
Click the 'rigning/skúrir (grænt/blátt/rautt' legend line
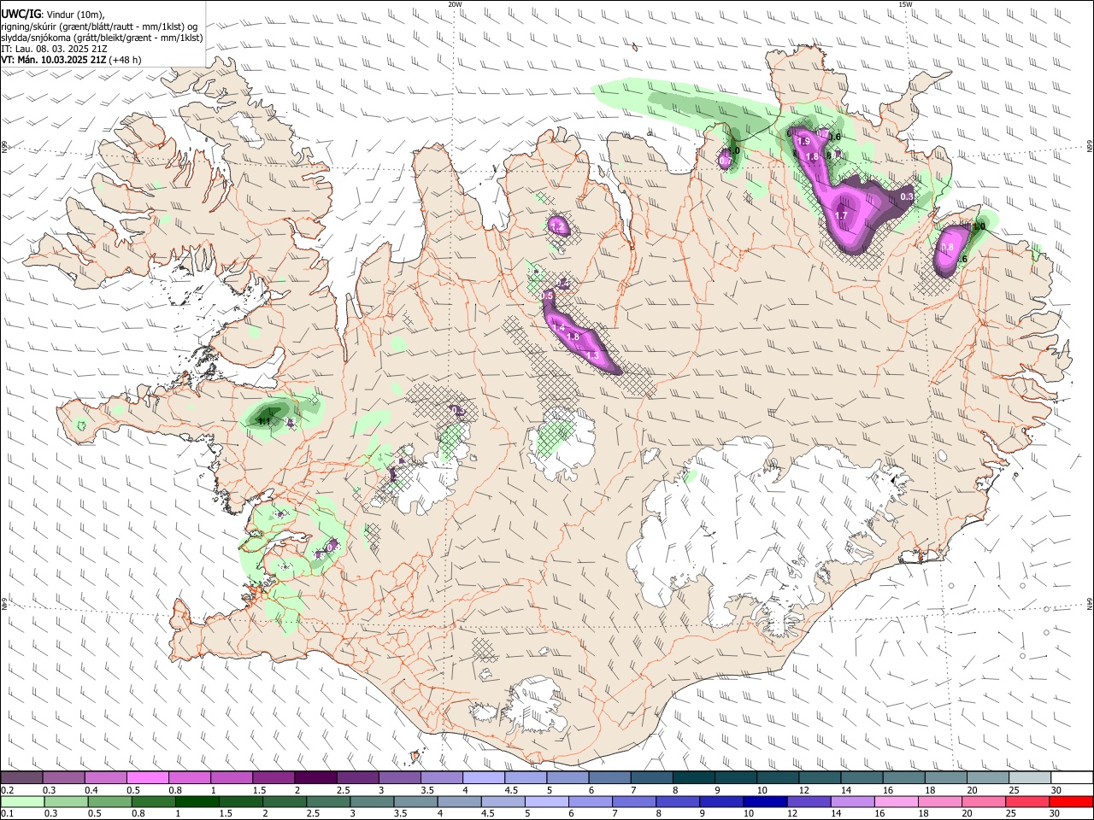pos(99,26)
